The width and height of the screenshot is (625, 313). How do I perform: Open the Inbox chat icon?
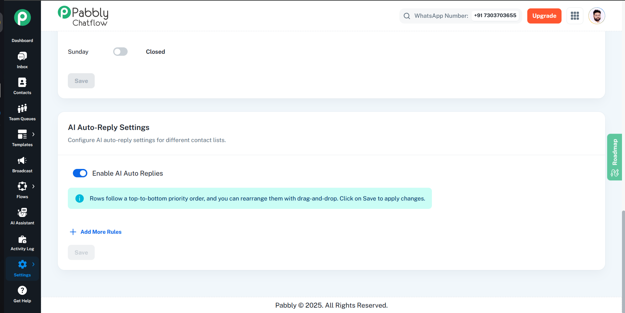coord(22,56)
